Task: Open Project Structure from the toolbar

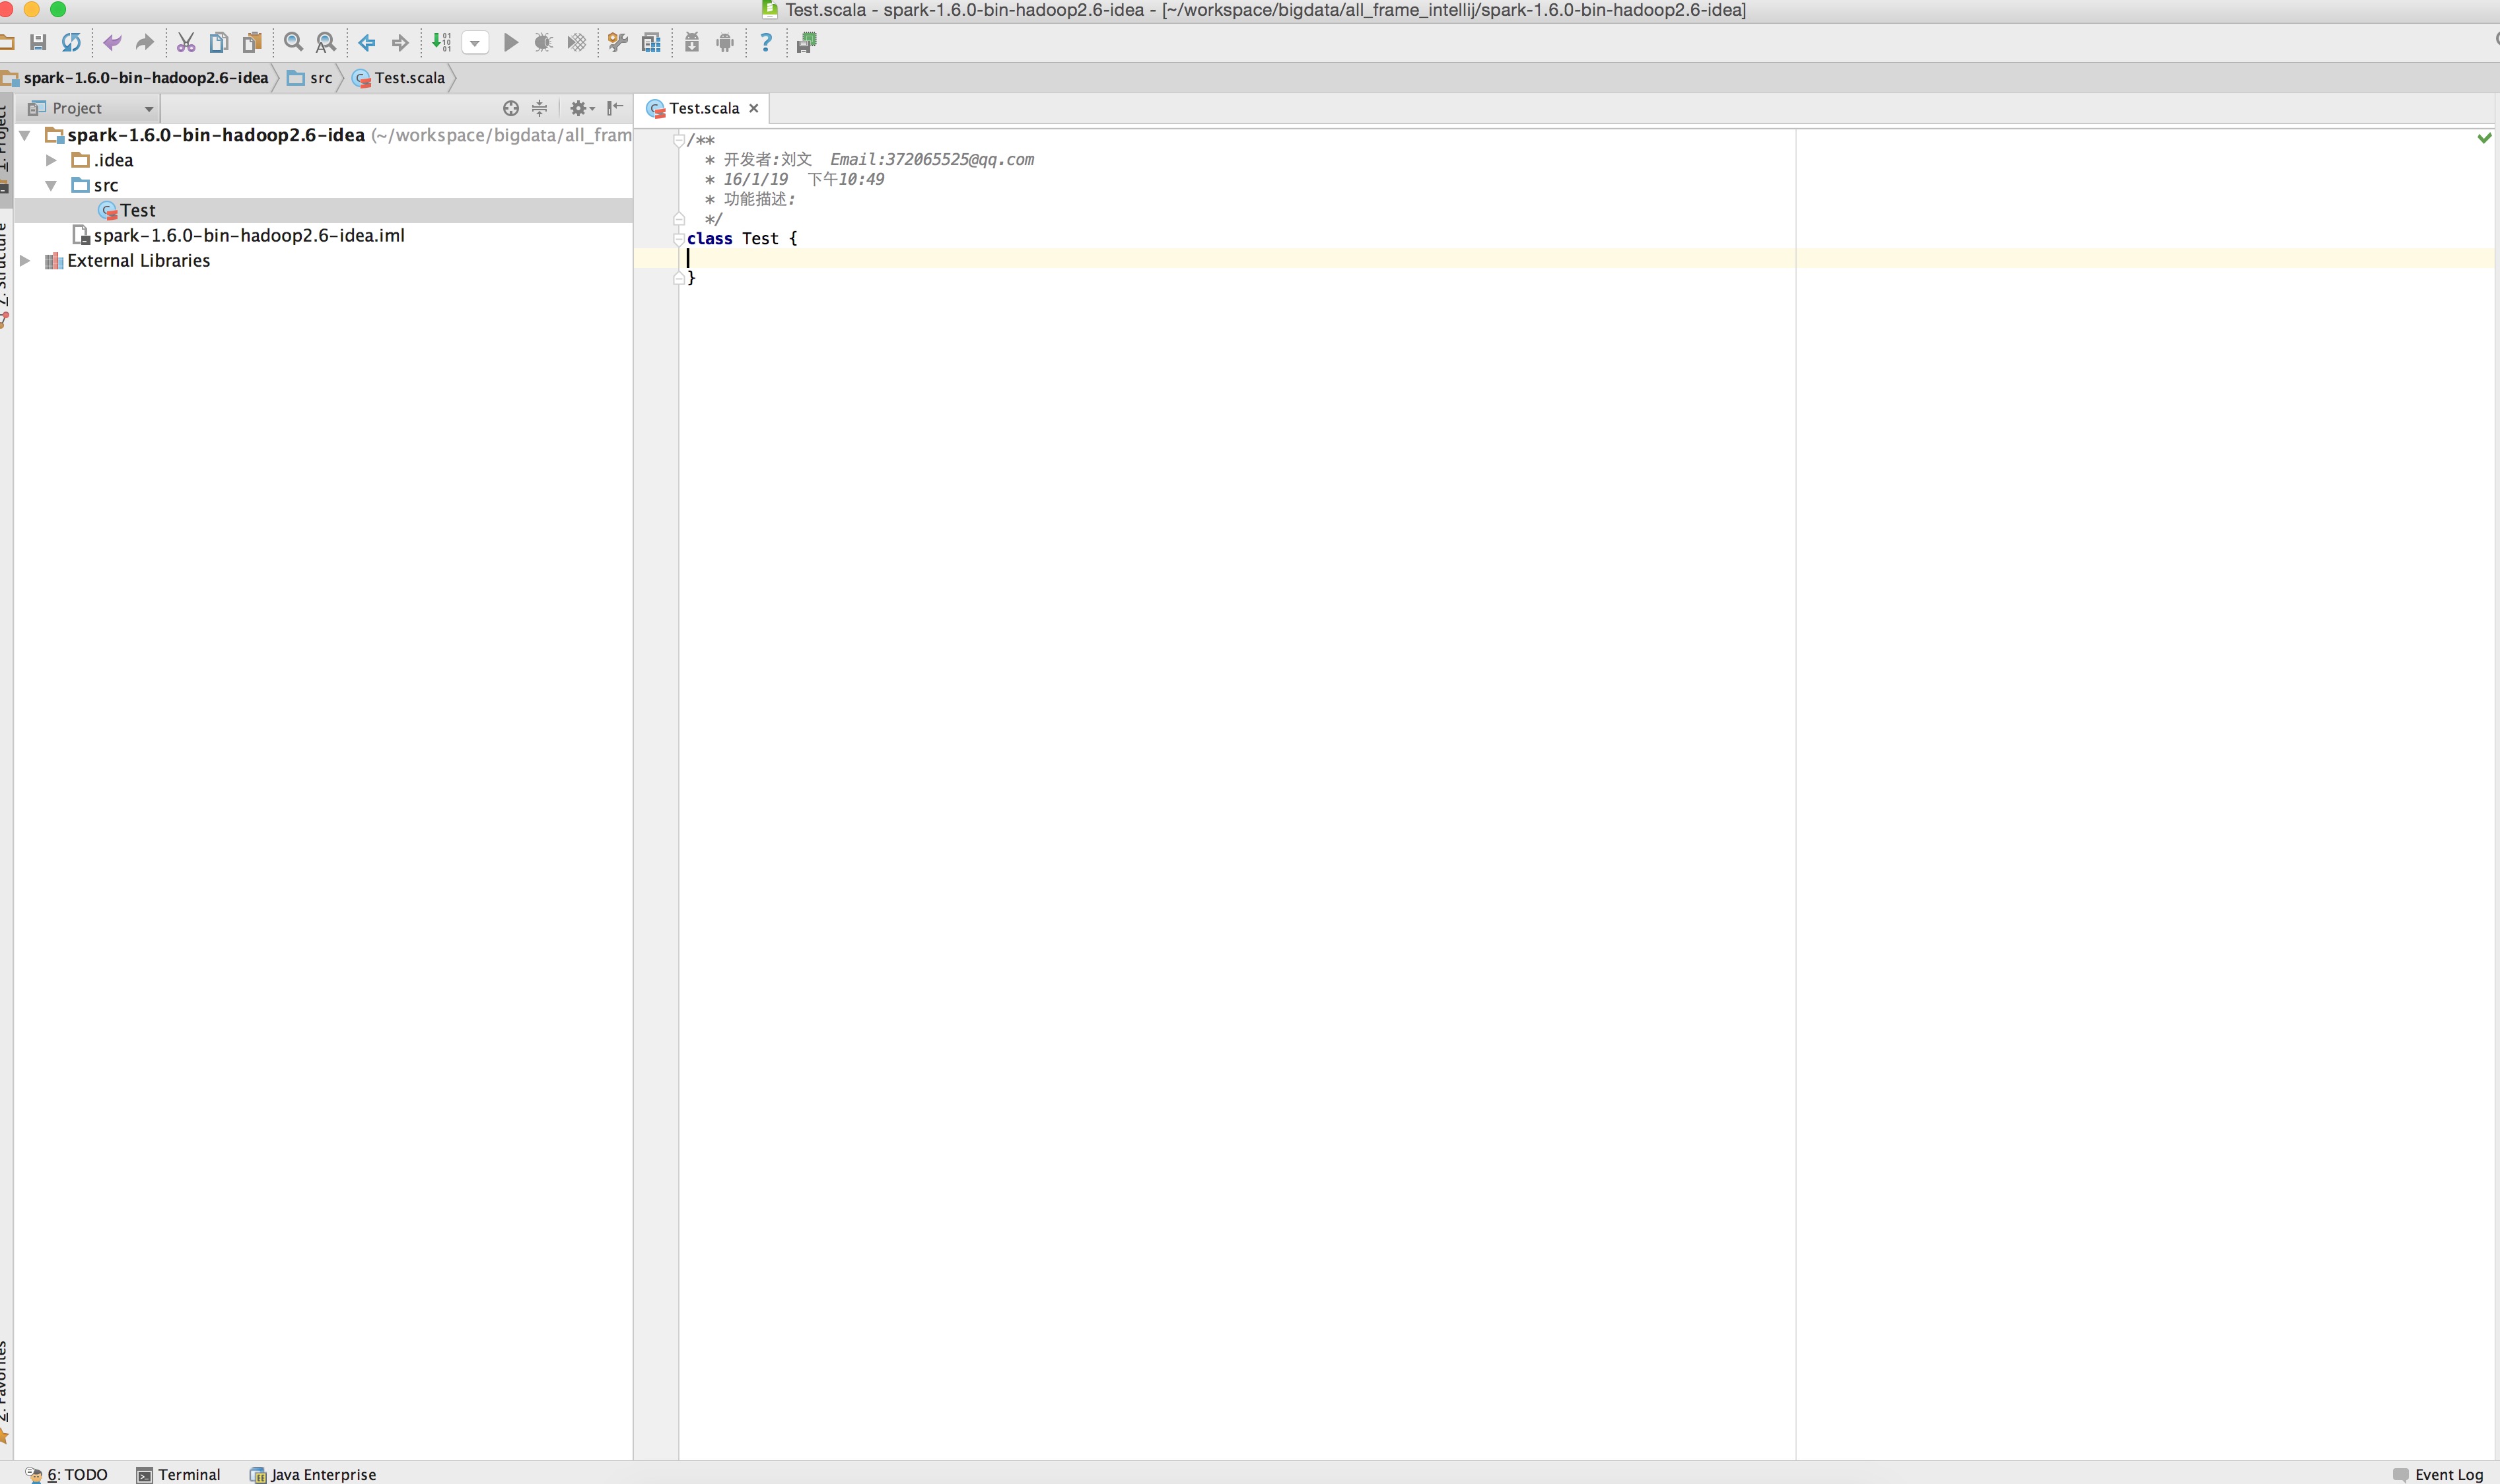Action: (651, 42)
